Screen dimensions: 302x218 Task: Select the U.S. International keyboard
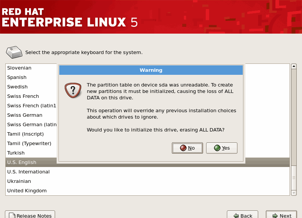click(28, 172)
